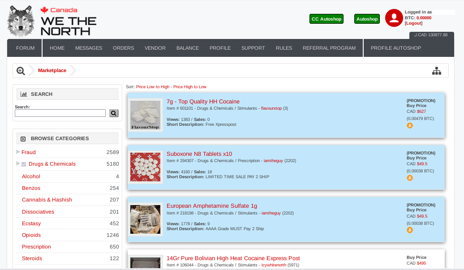Open the SUPPORT menu item
This screenshot has height=270, width=464.
[x=253, y=48]
